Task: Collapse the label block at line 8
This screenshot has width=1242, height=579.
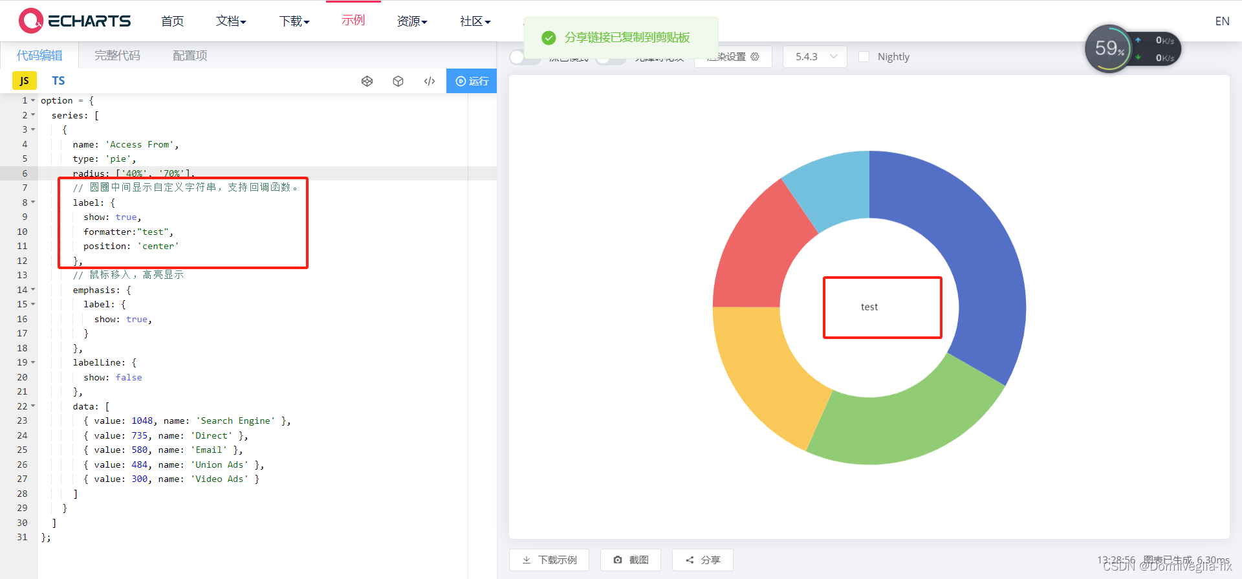Action: pyautogui.click(x=33, y=202)
